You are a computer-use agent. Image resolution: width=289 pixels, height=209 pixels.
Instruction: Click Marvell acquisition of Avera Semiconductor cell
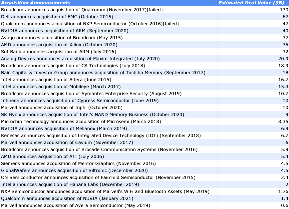tap(109, 206)
